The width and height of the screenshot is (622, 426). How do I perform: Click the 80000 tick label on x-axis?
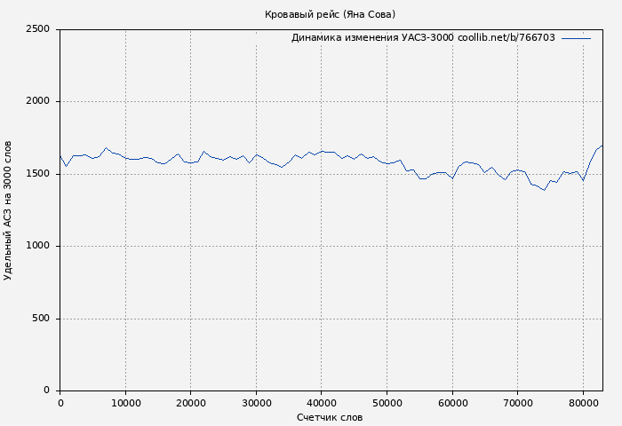[x=583, y=404]
